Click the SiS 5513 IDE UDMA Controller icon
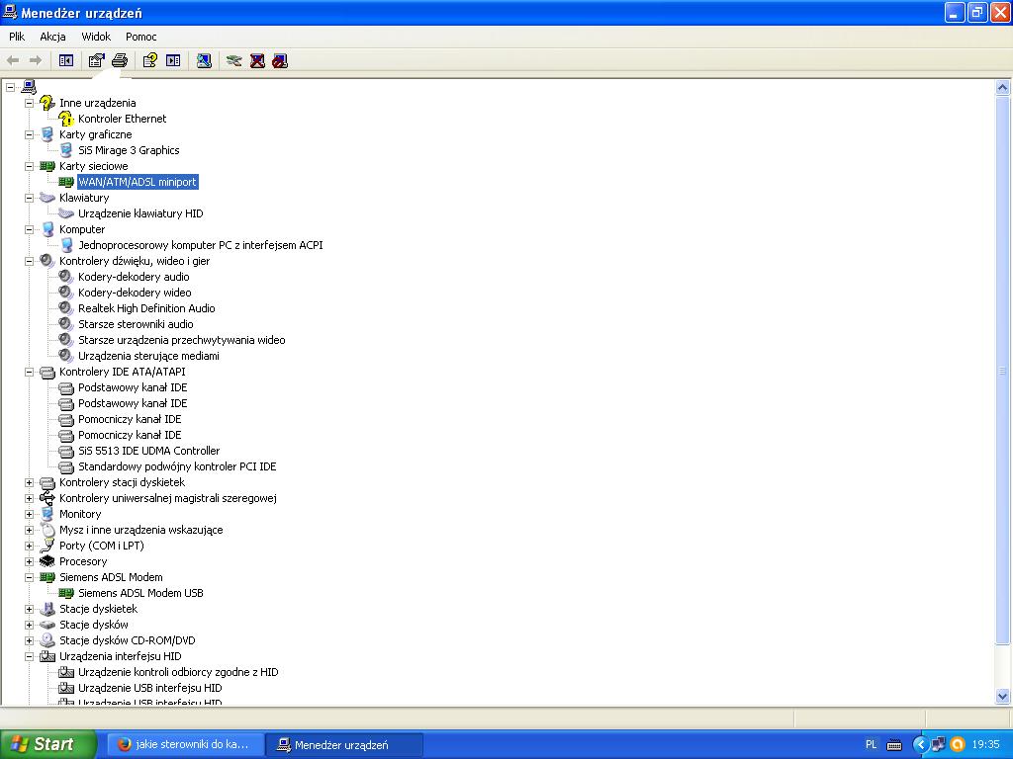This screenshot has height=759, width=1013. pos(66,451)
